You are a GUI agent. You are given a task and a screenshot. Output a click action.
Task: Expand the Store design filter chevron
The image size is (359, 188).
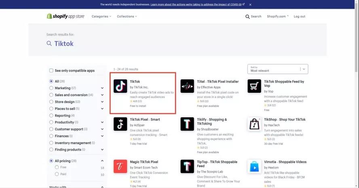(102, 102)
